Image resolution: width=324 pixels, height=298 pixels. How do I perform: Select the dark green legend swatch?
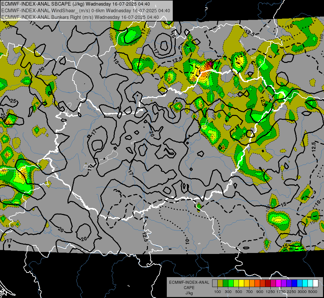coord(226,283)
